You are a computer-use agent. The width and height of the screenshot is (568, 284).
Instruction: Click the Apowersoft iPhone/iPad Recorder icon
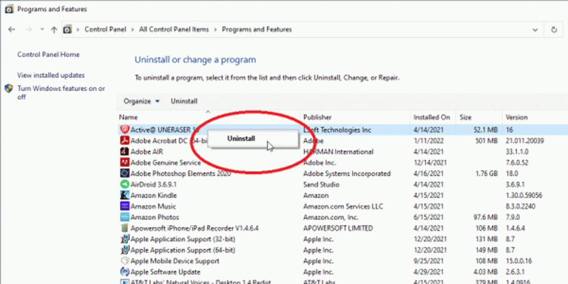pyautogui.click(x=125, y=228)
